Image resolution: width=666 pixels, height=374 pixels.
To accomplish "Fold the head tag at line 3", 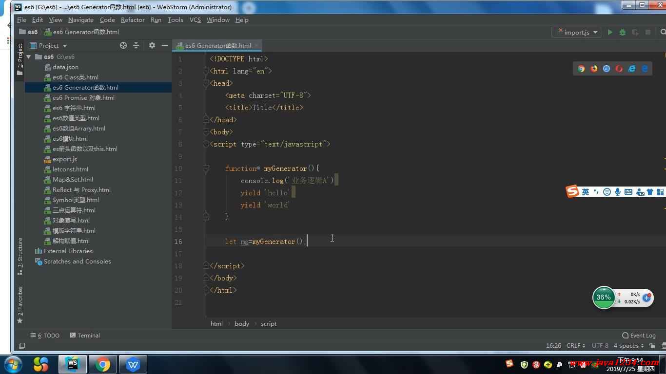I will pos(206,83).
